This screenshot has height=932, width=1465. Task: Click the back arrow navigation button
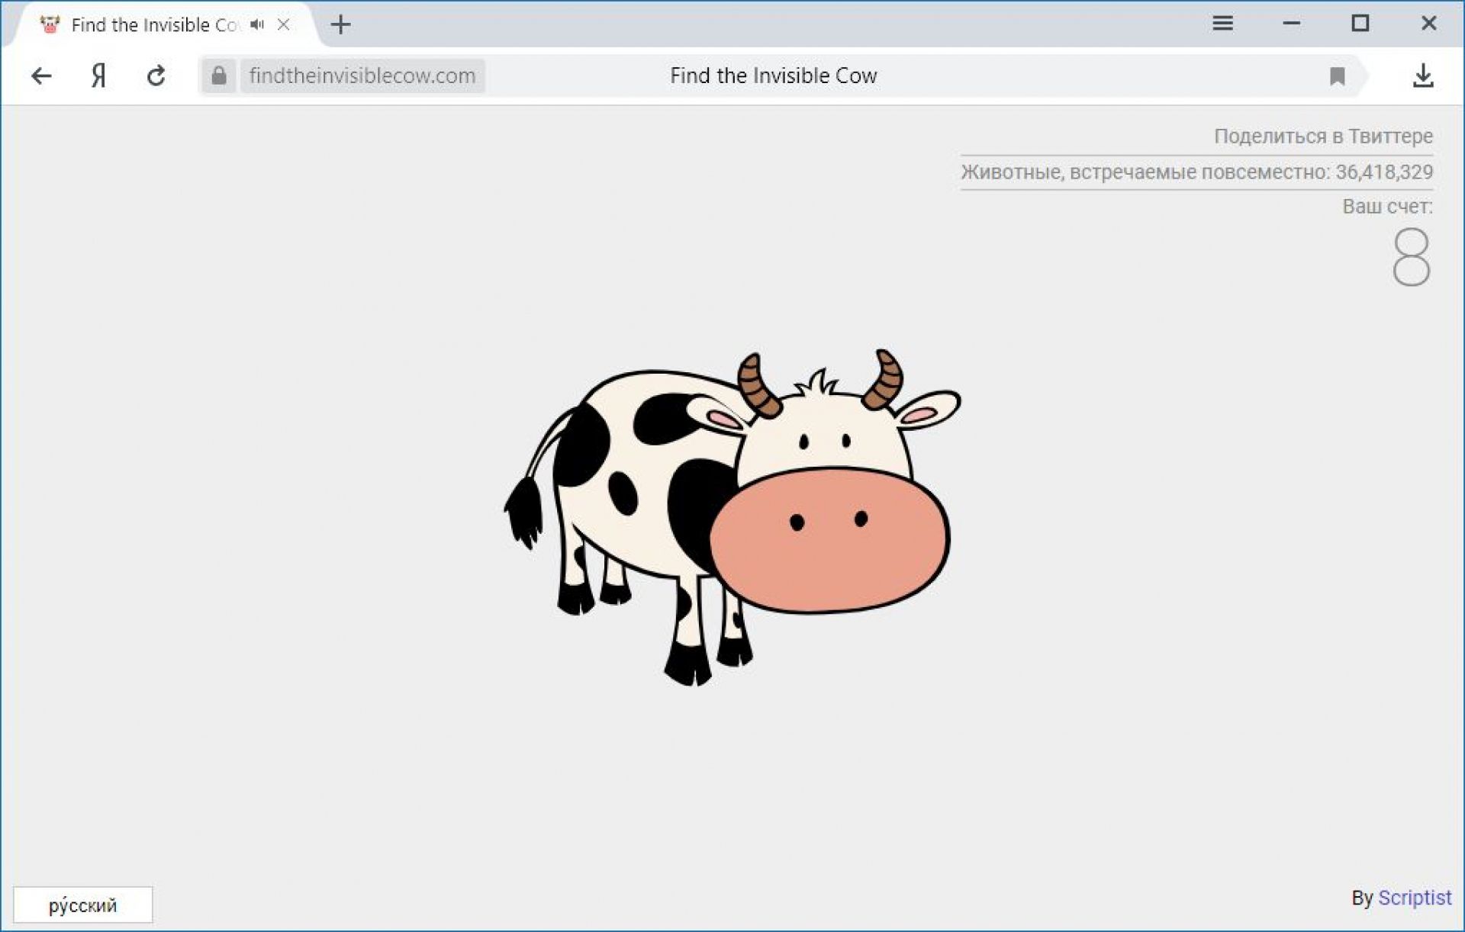click(41, 76)
